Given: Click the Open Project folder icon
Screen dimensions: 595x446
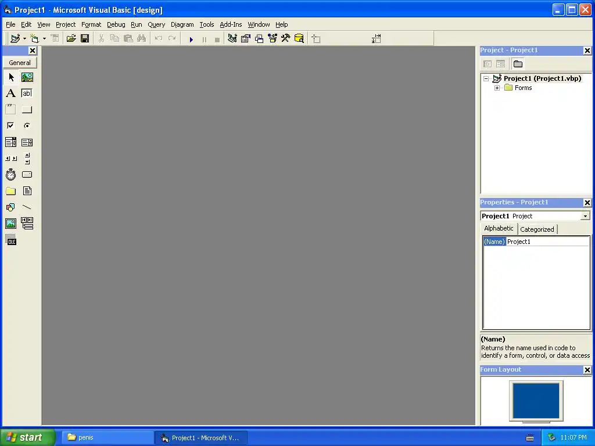Looking at the screenshot, I should coord(71,38).
